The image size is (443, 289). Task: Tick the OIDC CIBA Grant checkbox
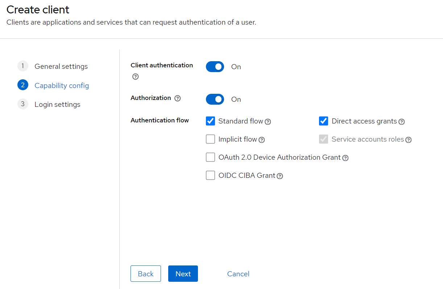point(210,175)
